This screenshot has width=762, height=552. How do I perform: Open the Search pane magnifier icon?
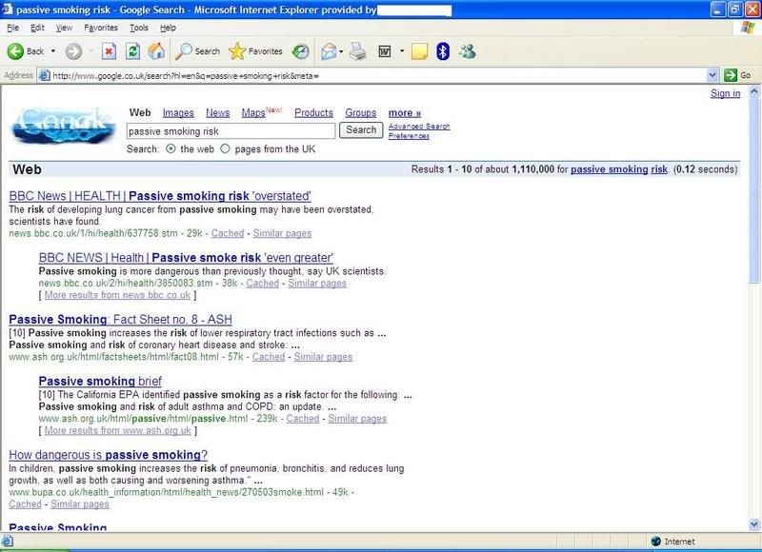pos(183,51)
